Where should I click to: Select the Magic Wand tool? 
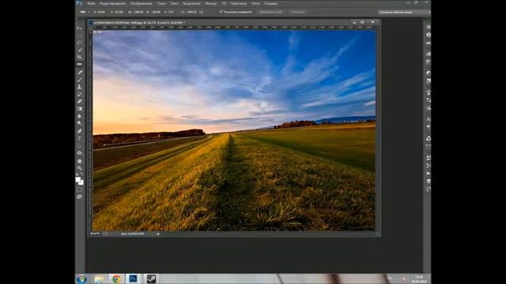pos(79,50)
